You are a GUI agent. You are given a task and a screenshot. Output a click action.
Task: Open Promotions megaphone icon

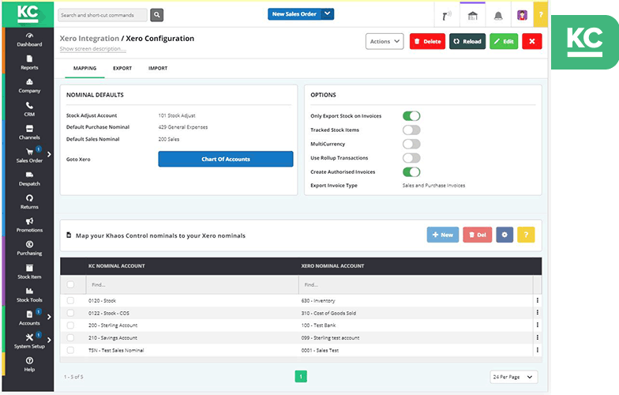(29, 221)
